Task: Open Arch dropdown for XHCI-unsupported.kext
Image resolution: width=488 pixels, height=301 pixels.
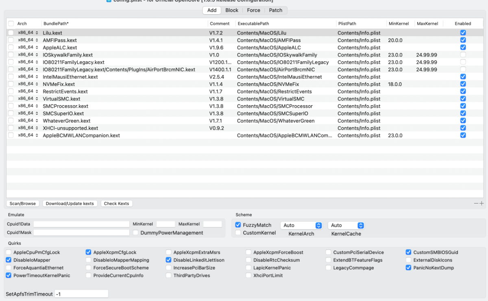Action: click(x=28, y=128)
